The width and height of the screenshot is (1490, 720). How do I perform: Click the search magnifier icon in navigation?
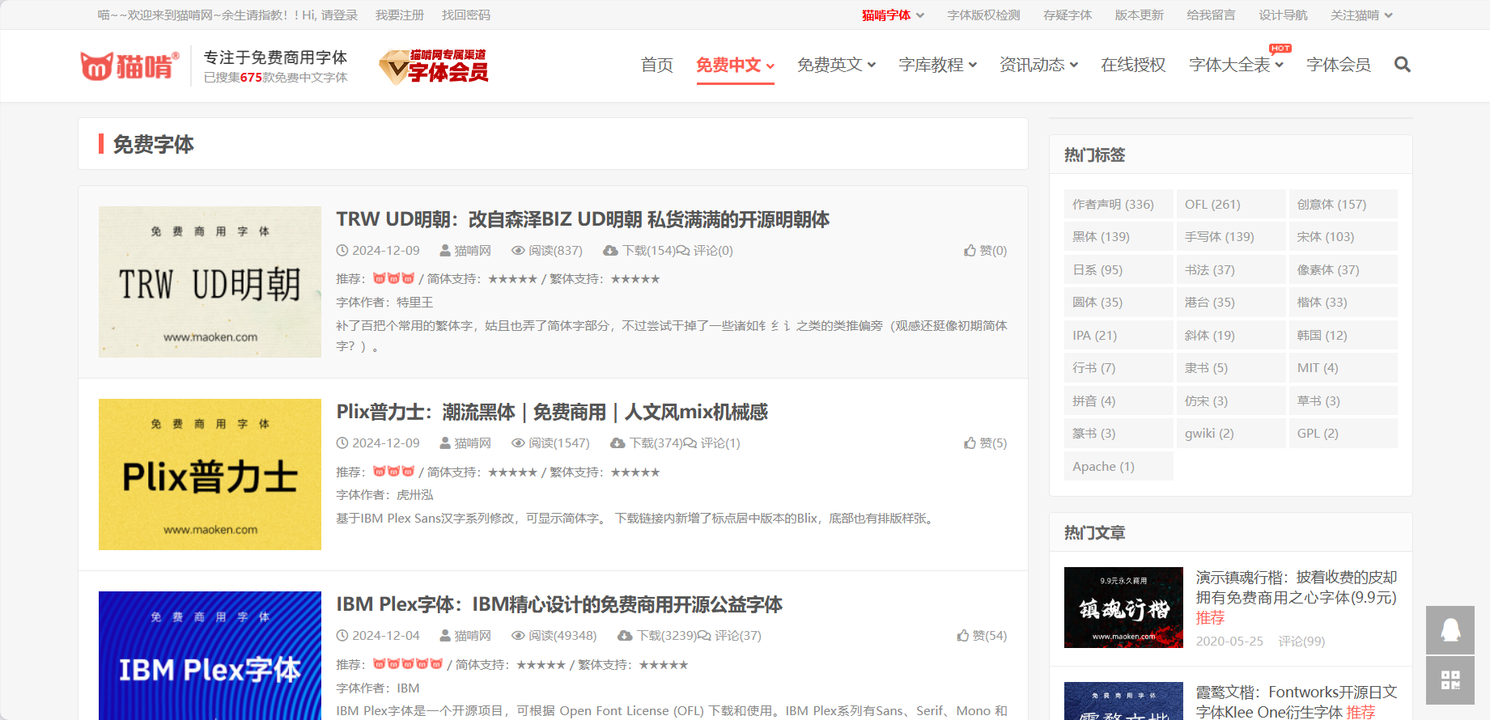click(1403, 65)
